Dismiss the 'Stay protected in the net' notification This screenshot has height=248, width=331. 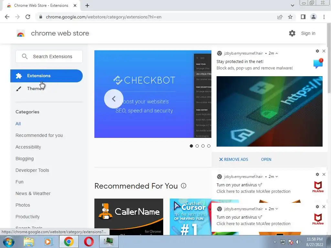coord(324,51)
